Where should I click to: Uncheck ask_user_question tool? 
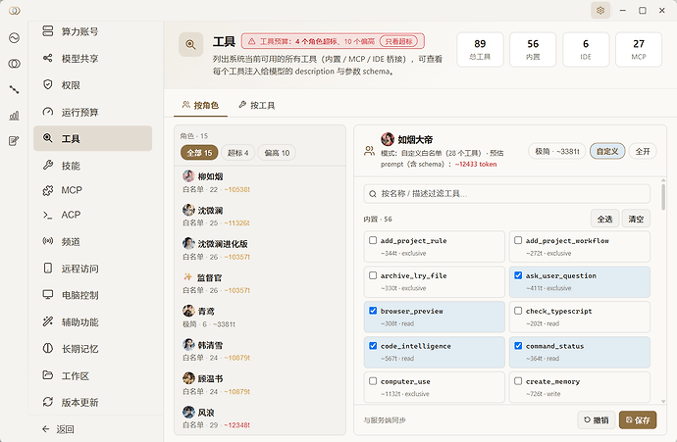[x=518, y=275]
